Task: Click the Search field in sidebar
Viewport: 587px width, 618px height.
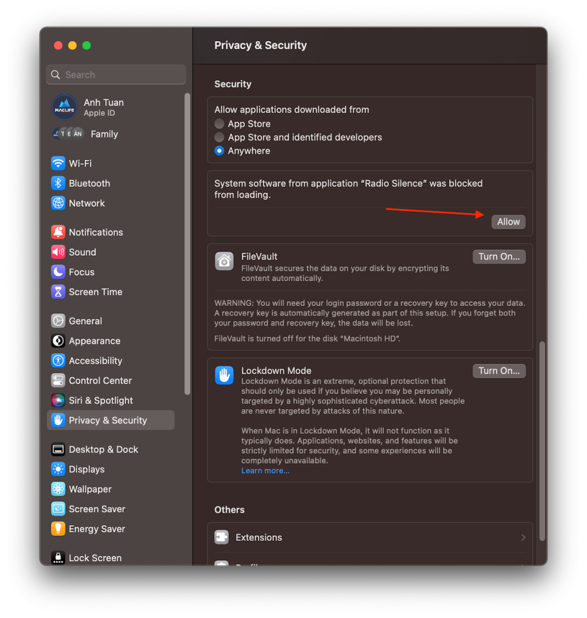Action: 115,74
